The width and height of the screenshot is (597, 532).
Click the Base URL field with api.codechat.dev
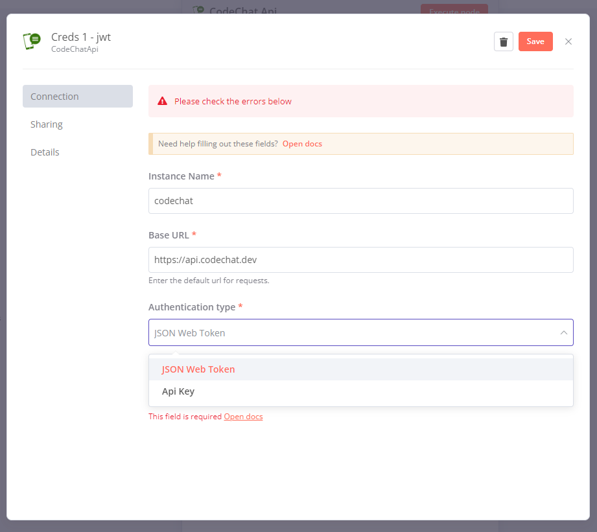coord(360,260)
